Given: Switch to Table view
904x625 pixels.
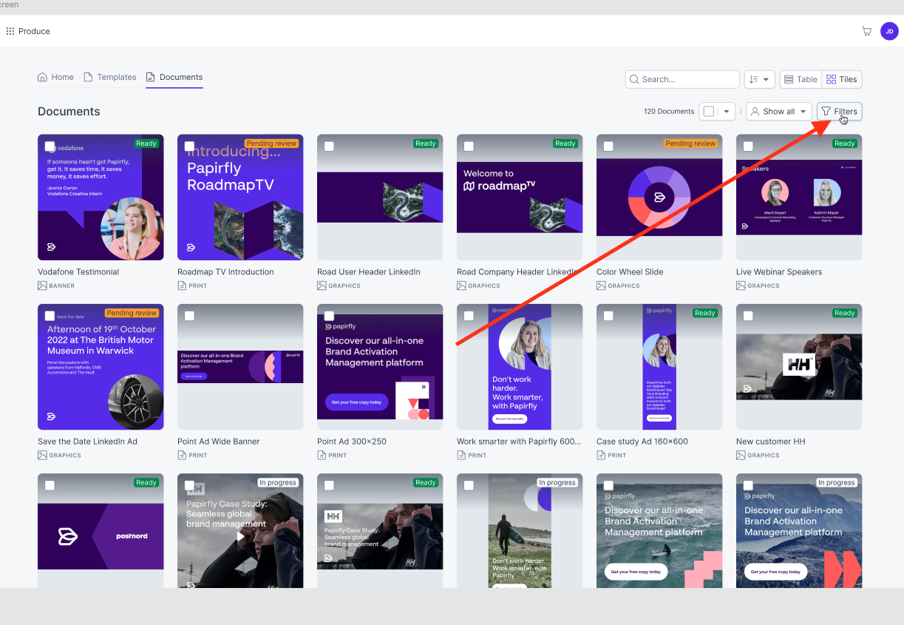Looking at the screenshot, I should click(800, 79).
